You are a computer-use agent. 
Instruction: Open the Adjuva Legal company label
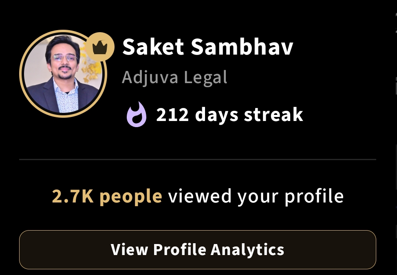[x=175, y=77]
